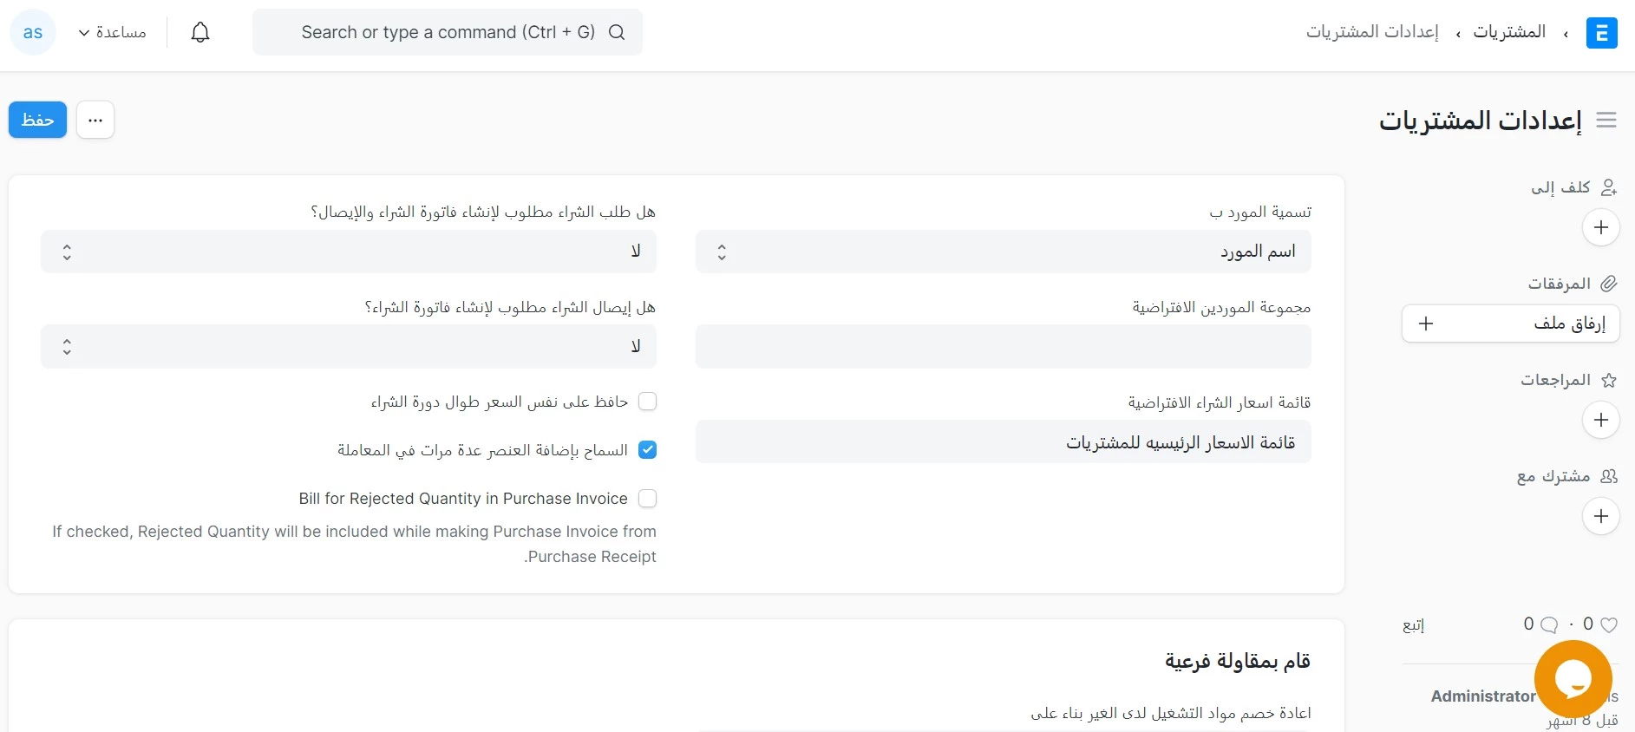Go to إعدادات المشتريات breadcrumb
1635x732 pixels.
click(1372, 32)
